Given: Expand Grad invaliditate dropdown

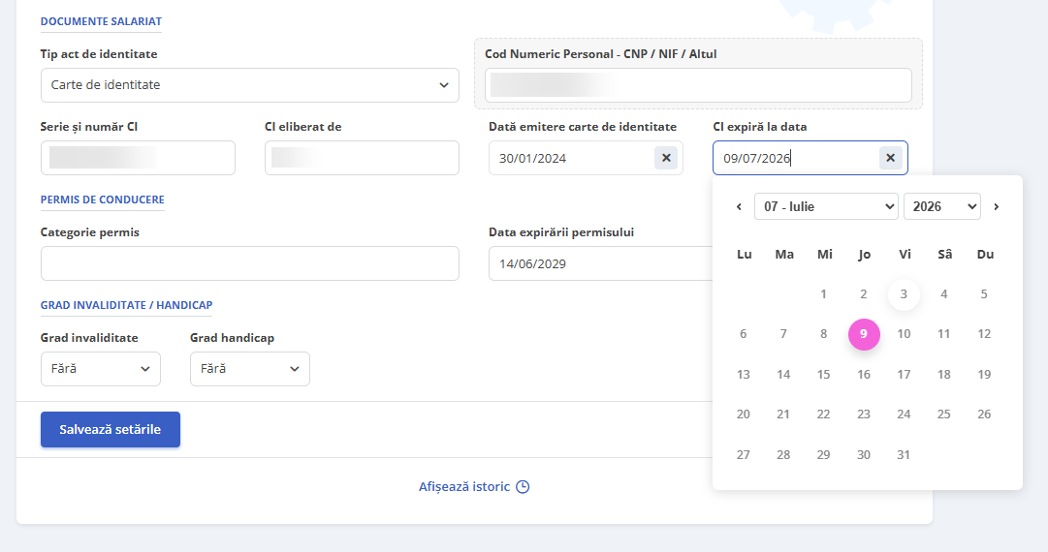Looking at the screenshot, I should pos(100,369).
